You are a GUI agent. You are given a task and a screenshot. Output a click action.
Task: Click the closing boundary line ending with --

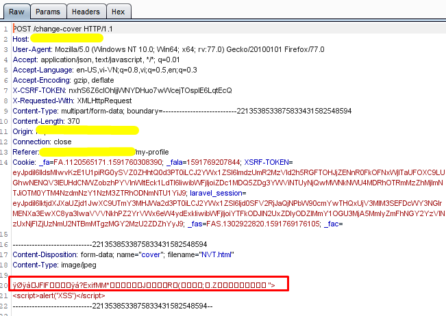[112, 306]
